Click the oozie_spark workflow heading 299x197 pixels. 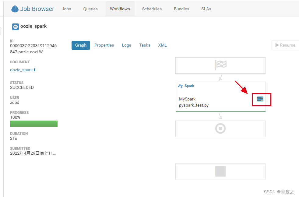pos(33,26)
